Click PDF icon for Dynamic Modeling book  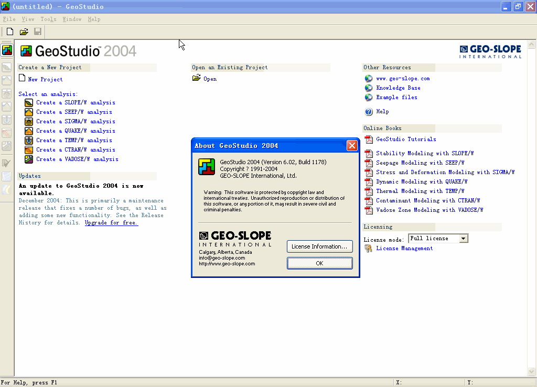coord(369,182)
